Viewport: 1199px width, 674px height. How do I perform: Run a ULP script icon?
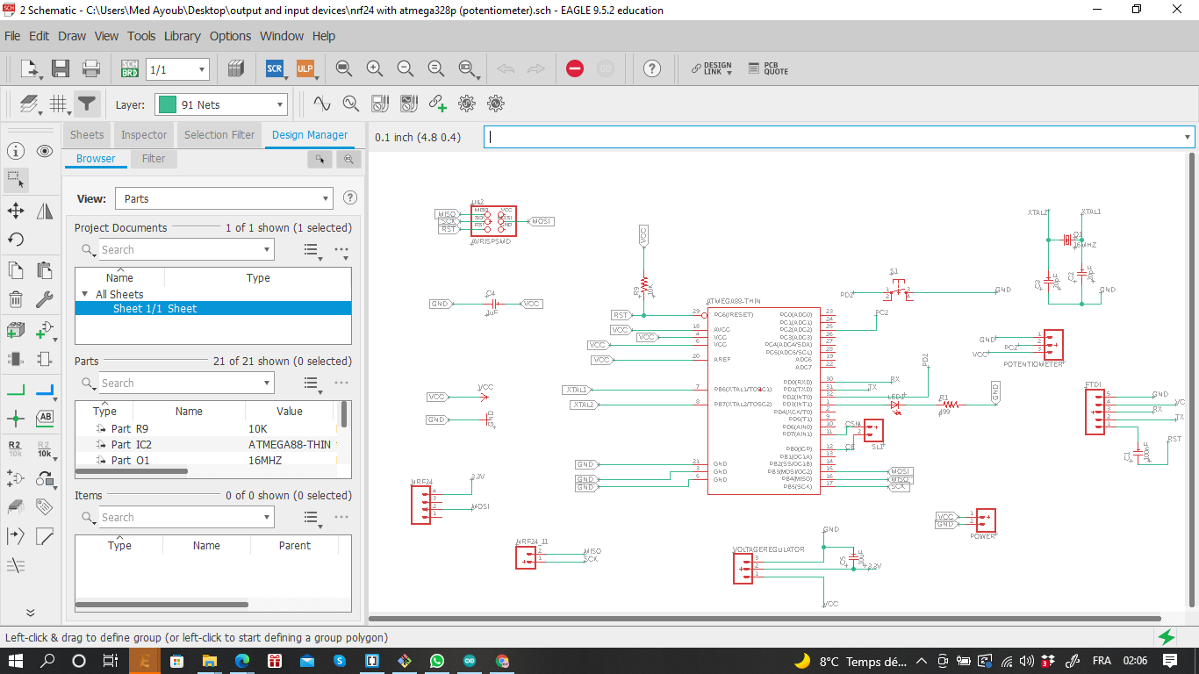point(305,68)
